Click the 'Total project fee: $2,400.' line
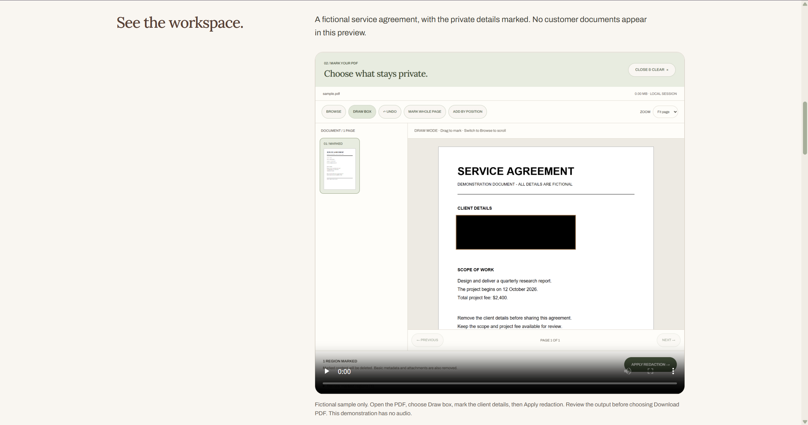 coord(482,298)
